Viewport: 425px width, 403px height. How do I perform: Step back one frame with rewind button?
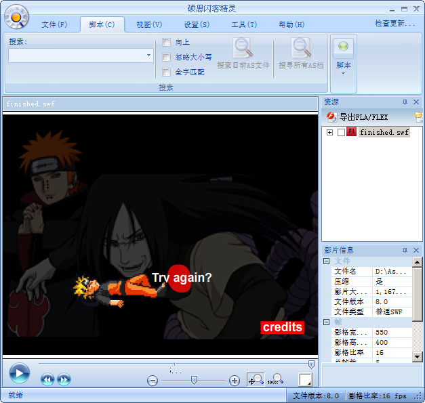(x=47, y=379)
